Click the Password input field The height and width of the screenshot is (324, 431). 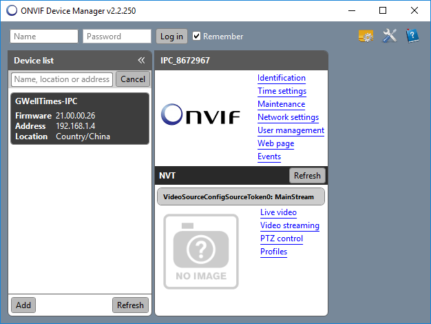[116, 37]
